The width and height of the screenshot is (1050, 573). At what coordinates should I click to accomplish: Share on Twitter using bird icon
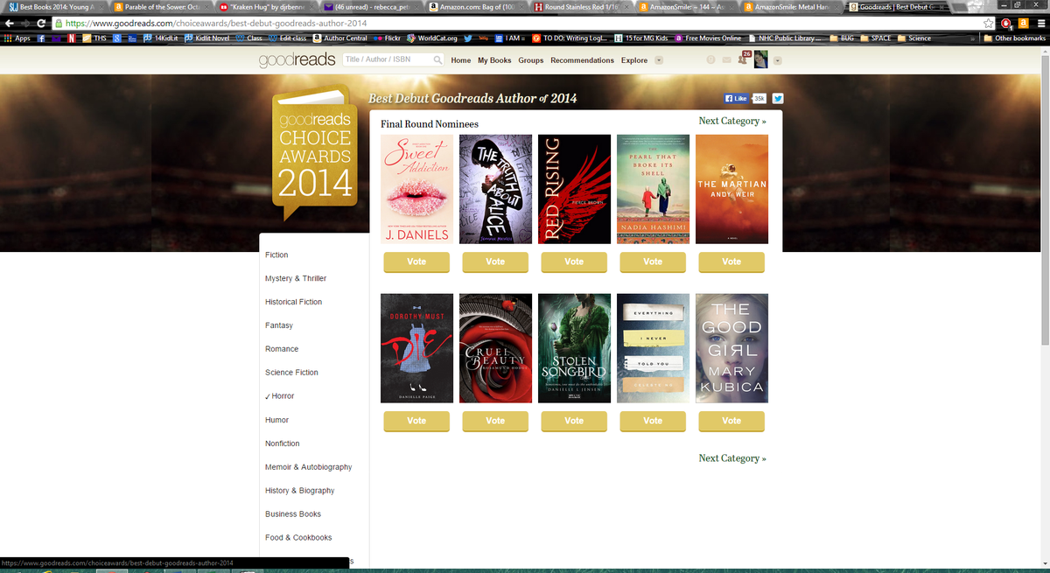click(777, 99)
